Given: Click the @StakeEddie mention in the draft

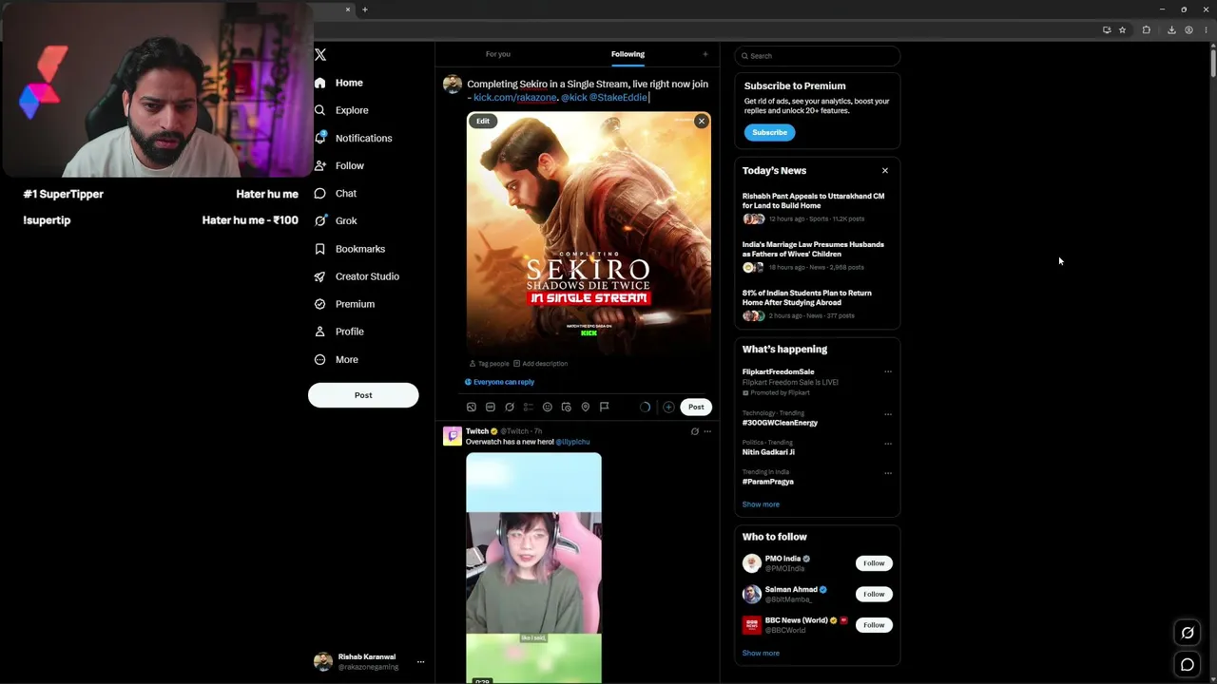Looking at the screenshot, I should [619, 98].
